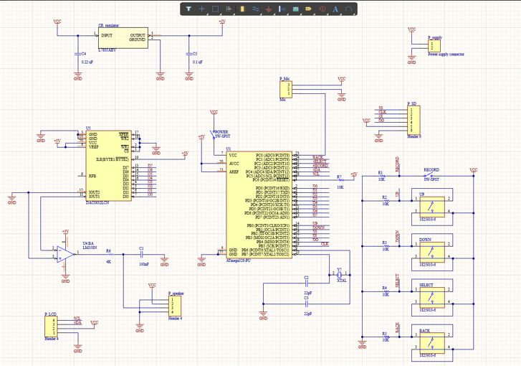Select the P_SD Header 6 connector

(414, 120)
